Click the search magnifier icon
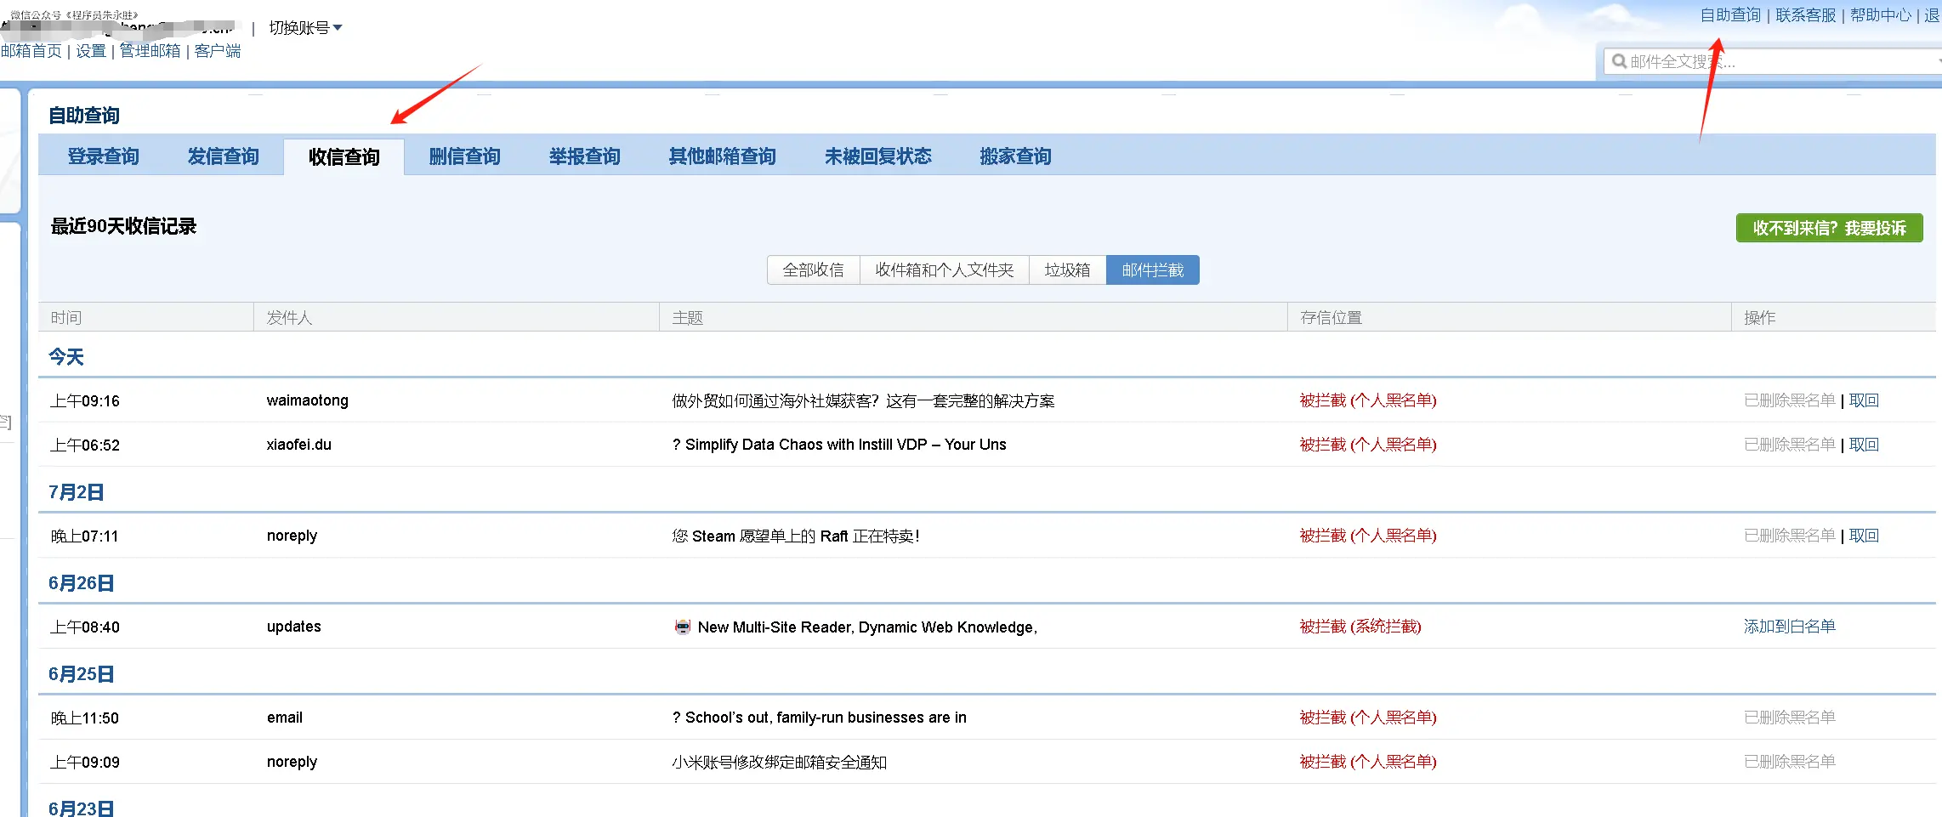 point(1619,61)
